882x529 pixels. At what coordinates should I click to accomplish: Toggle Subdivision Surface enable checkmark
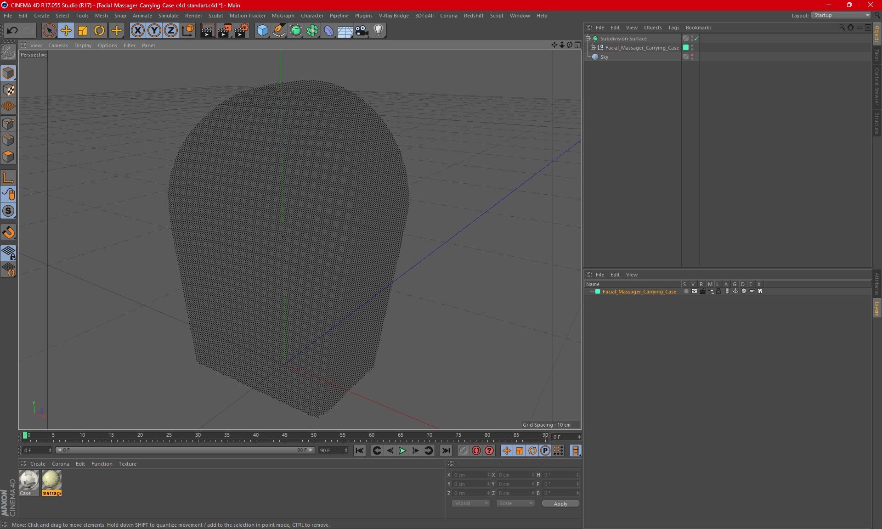pos(696,39)
